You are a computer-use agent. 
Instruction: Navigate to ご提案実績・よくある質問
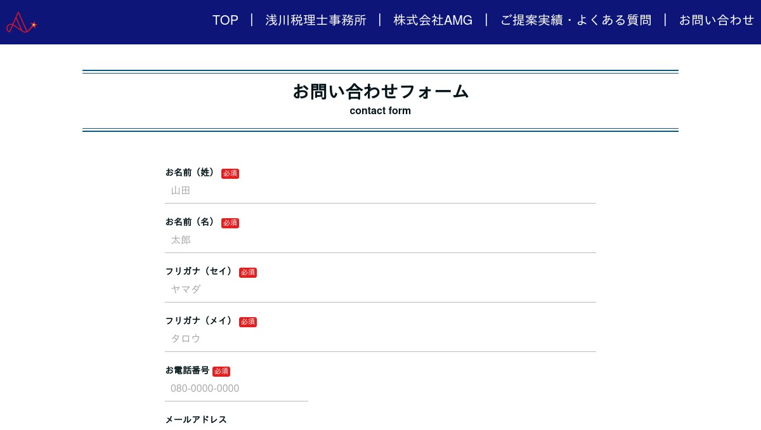point(575,20)
